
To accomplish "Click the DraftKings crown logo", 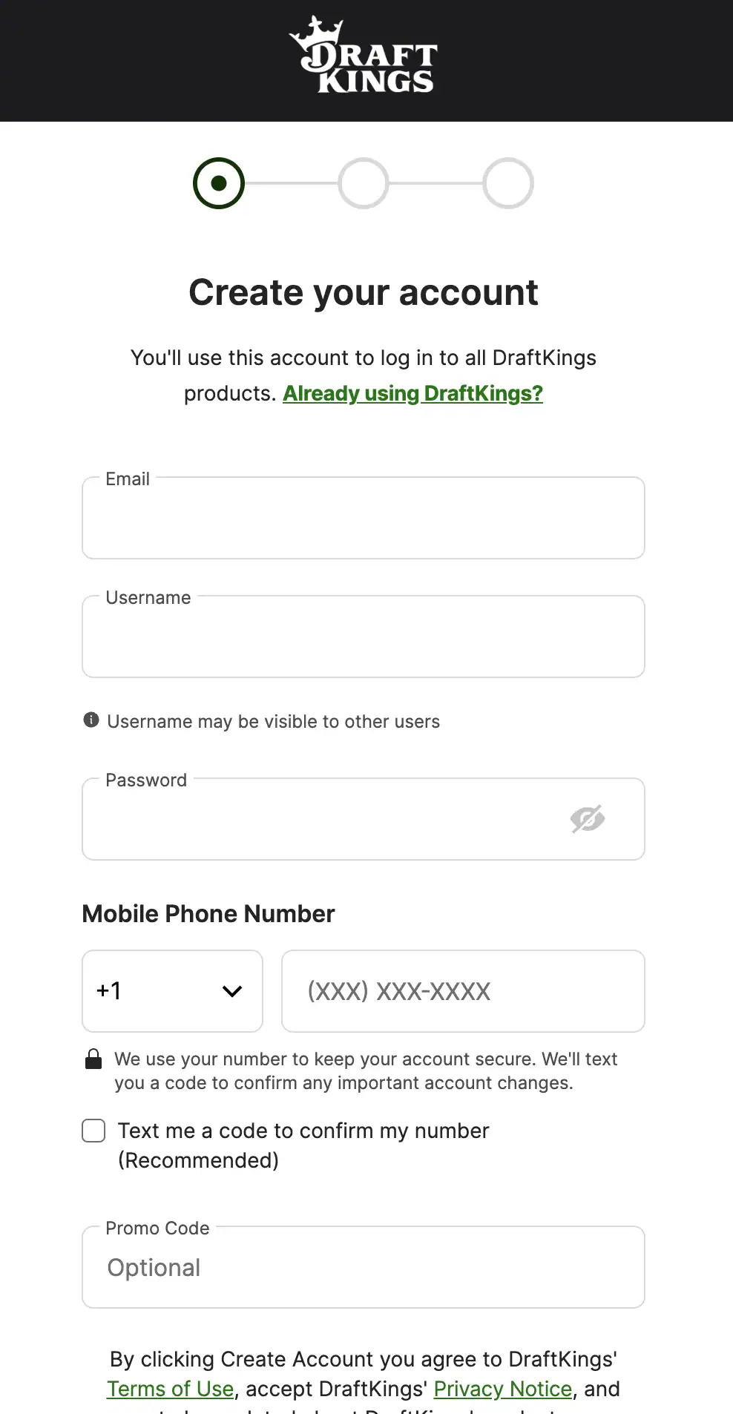I will coord(364,56).
